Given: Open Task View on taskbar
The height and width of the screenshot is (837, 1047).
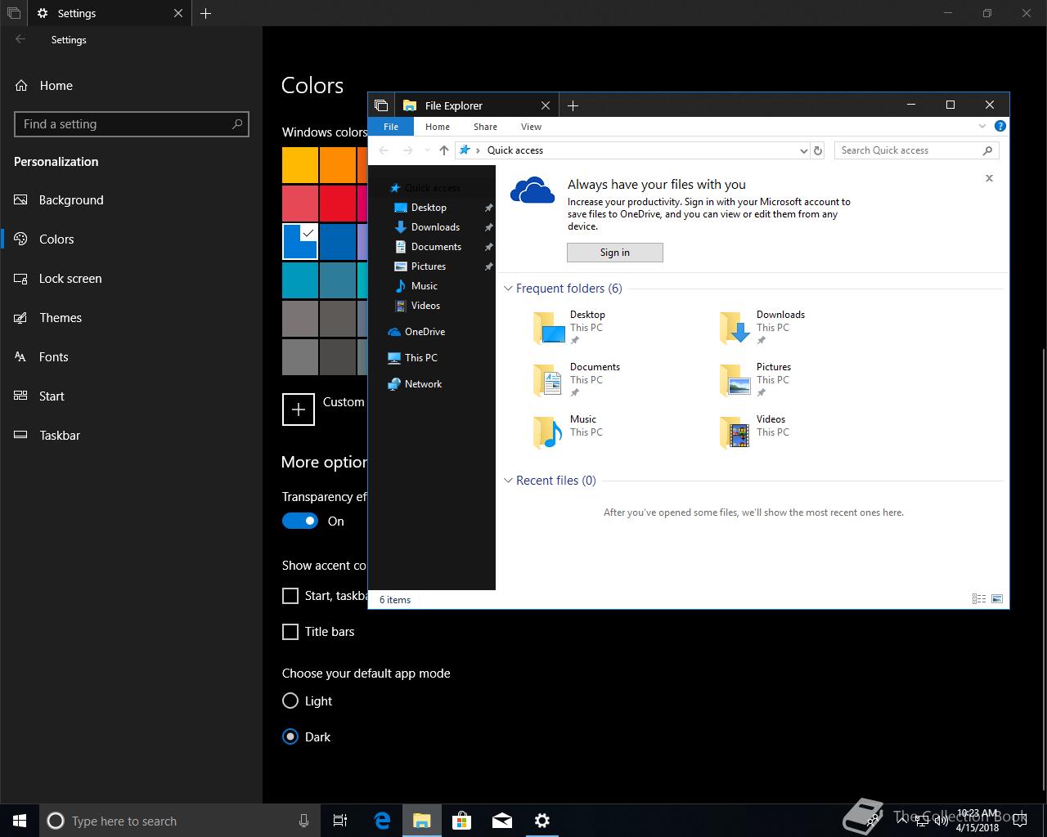Looking at the screenshot, I should coord(340,821).
